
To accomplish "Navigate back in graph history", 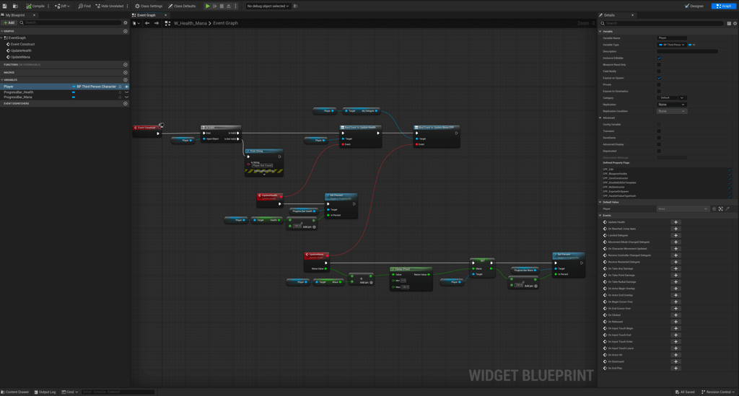I will [x=147, y=23].
